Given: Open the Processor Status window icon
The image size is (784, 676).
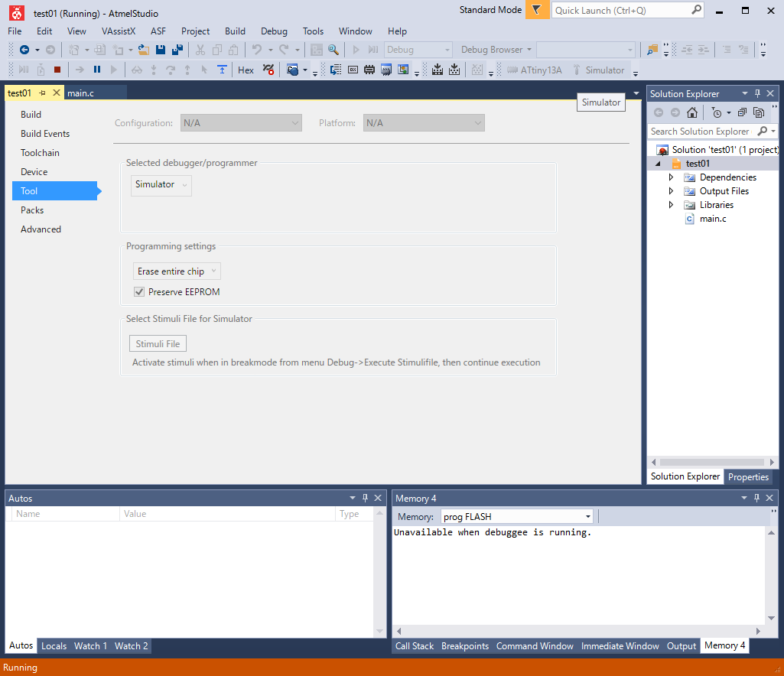Looking at the screenshot, I should click(386, 70).
